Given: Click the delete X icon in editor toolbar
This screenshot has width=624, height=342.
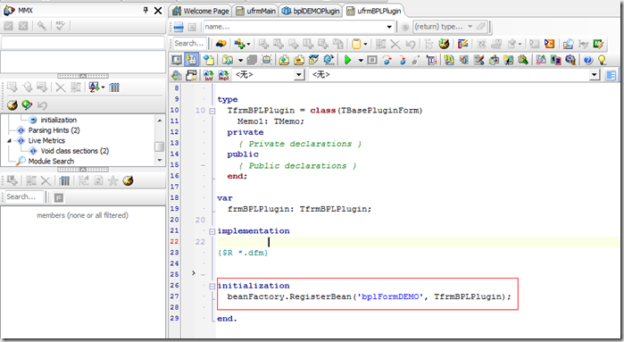Looking at the screenshot, I should [395, 44].
